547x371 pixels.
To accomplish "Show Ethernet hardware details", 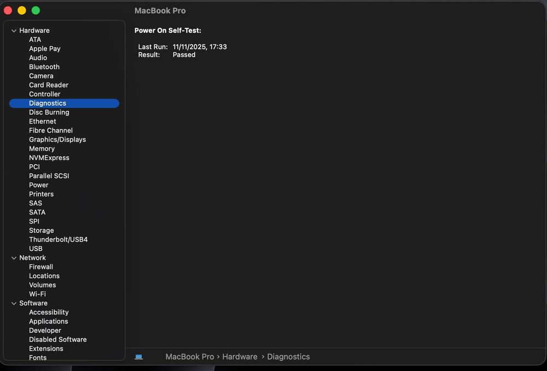I will (x=42, y=121).
